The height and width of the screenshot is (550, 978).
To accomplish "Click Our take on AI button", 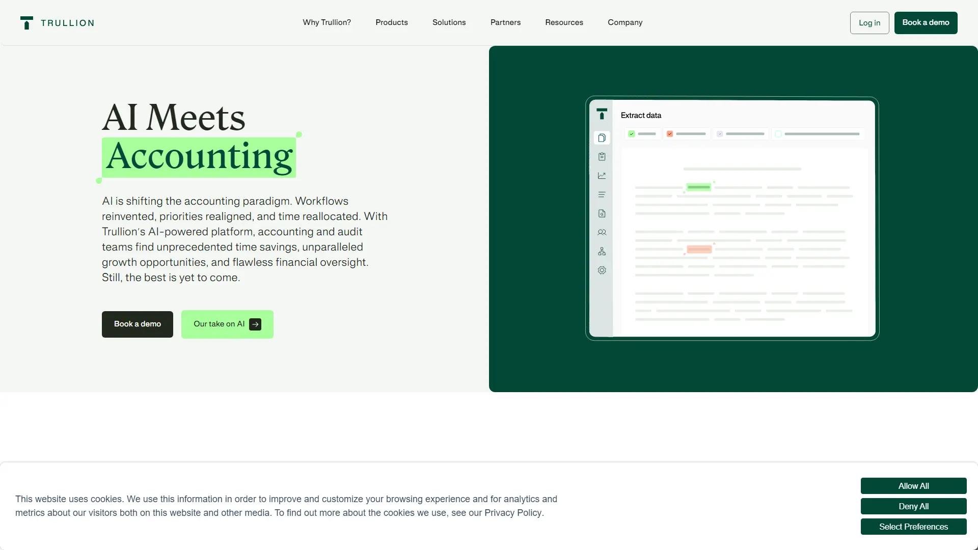I will point(227,324).
